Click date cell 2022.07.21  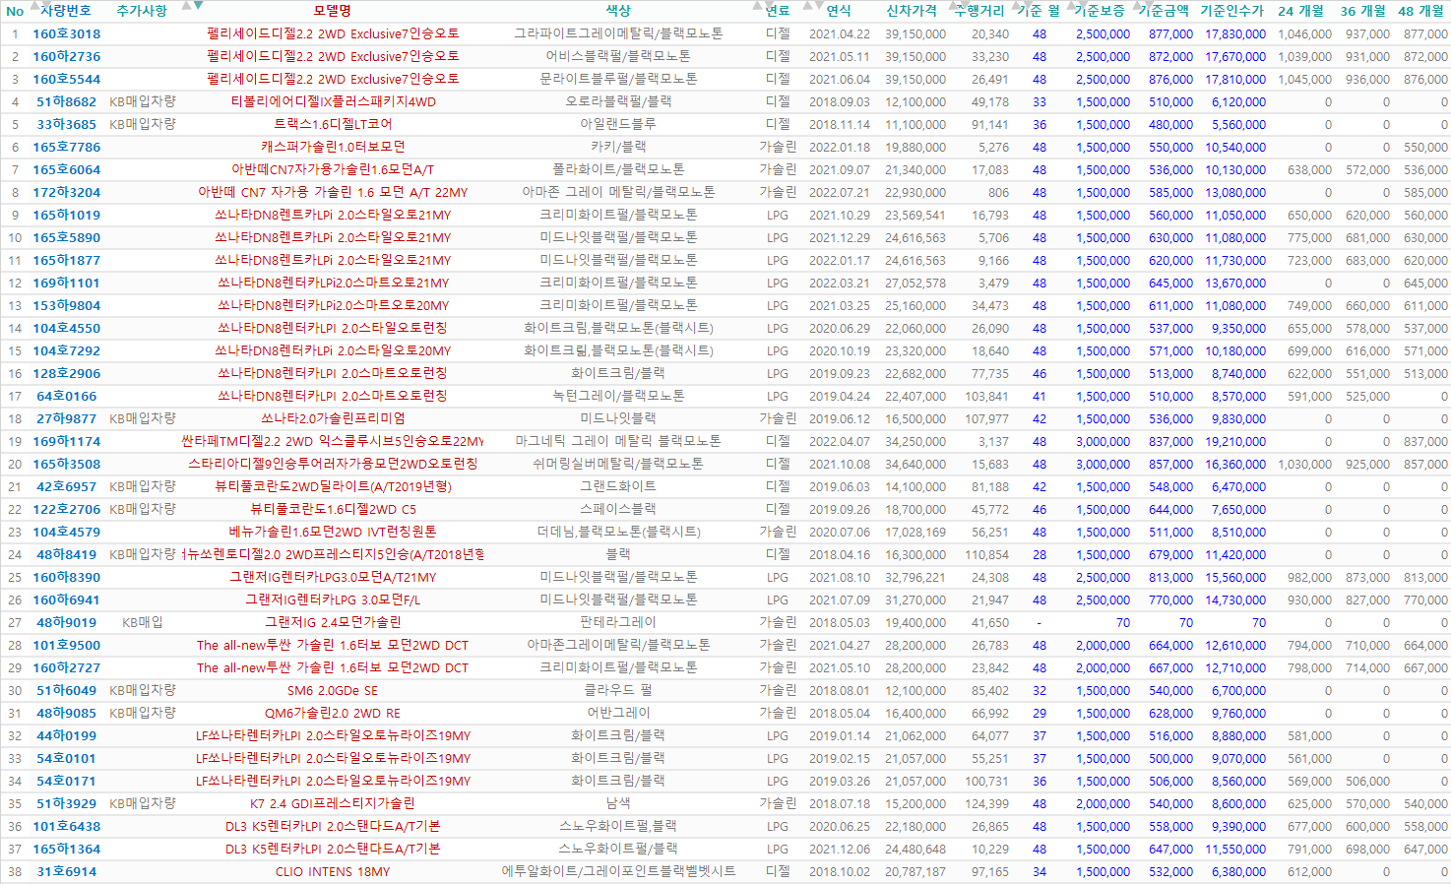tap(840, 192)
